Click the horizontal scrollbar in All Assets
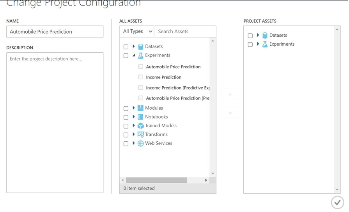Image resolution: width=349 pixels, height=212 pixels. coord(156,180)
